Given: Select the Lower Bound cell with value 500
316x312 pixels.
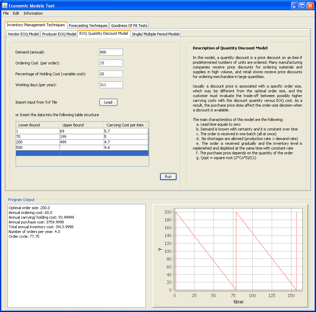Looking at the screenshot, I should pyautogui.click(x=38, y=147).
